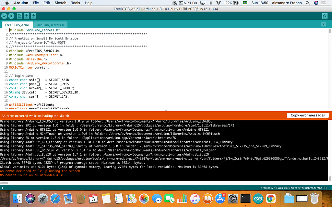Click the console horizontal scrollbar thumb
This screenshot has width=332, height=207.
4,183
